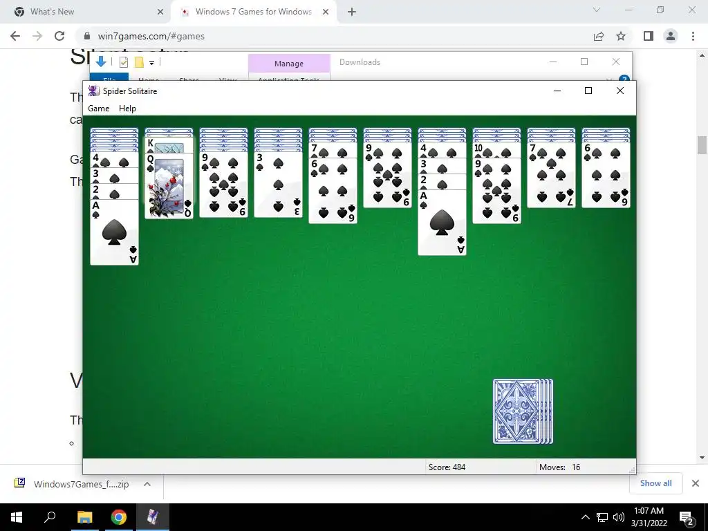The height and width of the screenshot is (531, 708).
Task: Click the Spider Solitaire spider title icon
Action: point(93,91)
